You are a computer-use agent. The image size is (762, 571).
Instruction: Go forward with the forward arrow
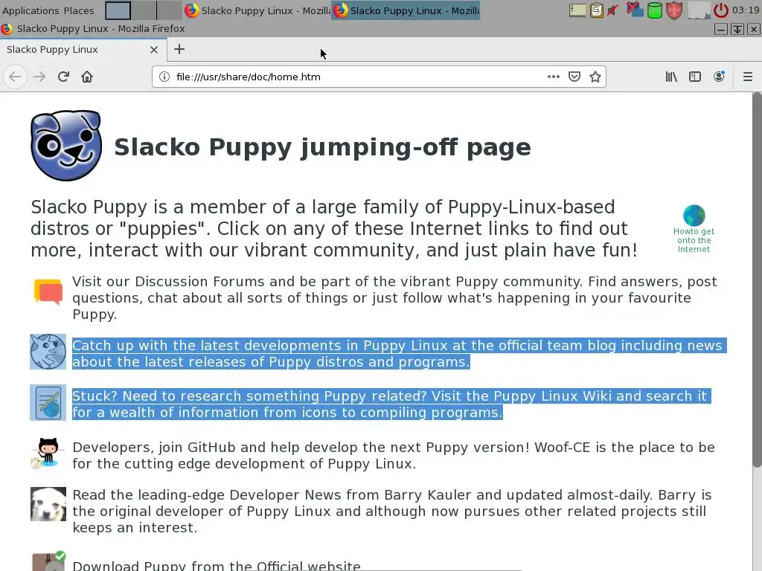point(39,77)
